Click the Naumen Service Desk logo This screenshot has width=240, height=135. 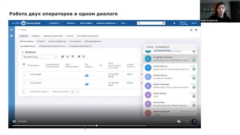(26, 23)
